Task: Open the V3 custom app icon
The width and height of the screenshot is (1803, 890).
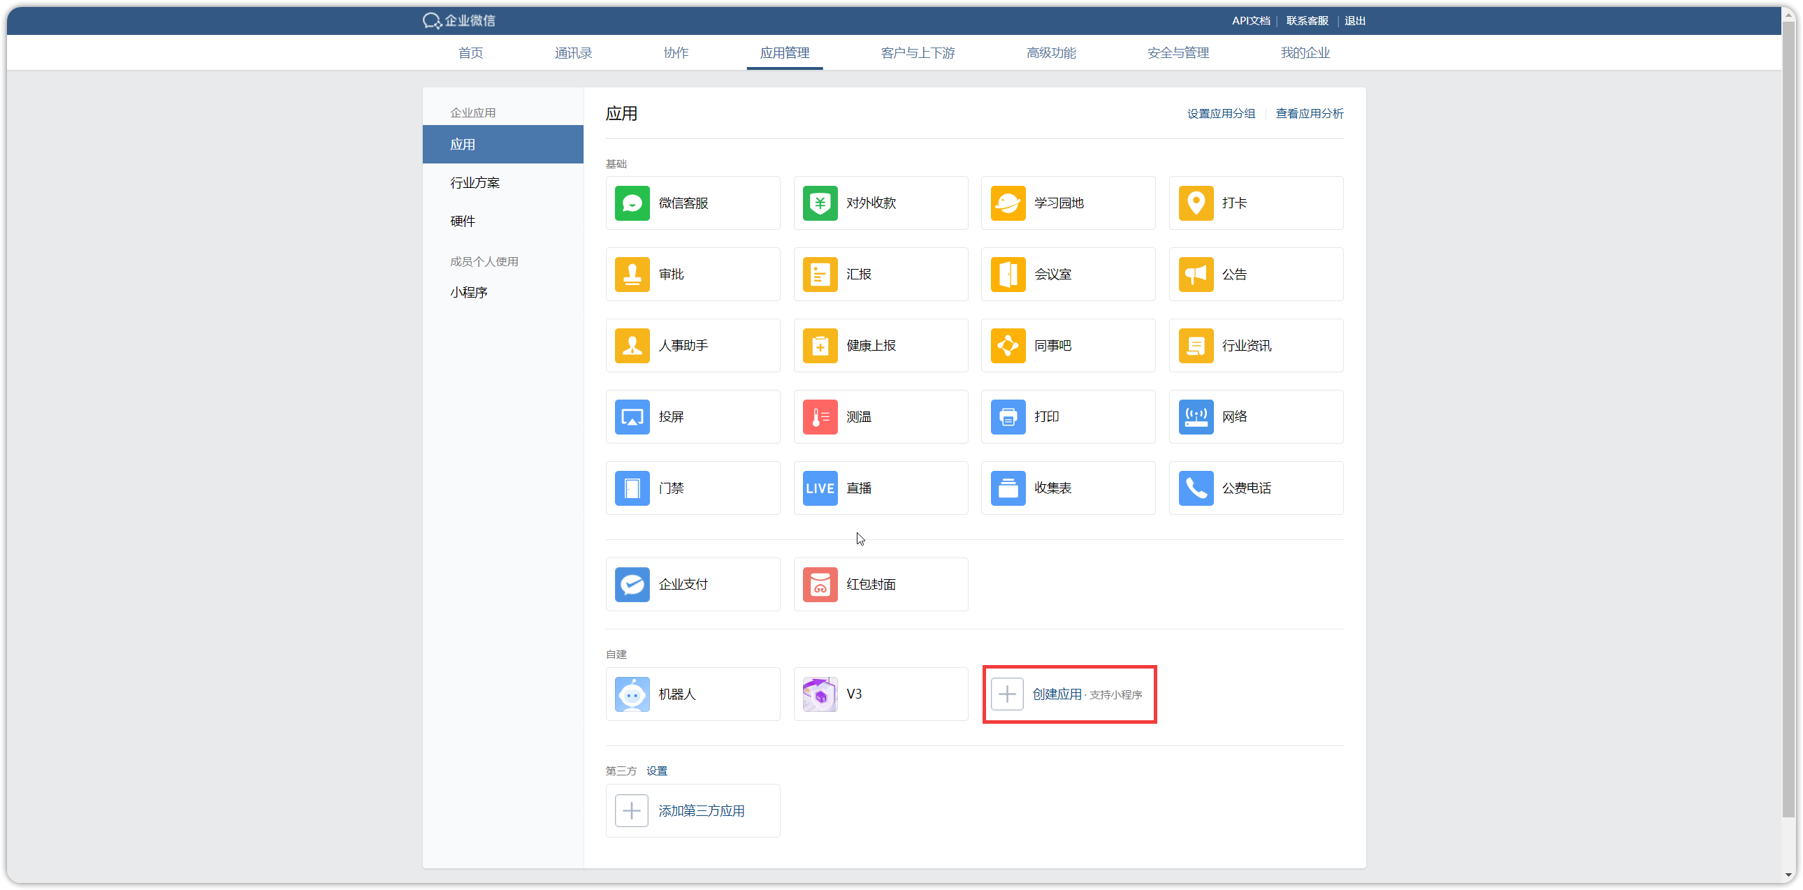Action: (x=820, y=694)
